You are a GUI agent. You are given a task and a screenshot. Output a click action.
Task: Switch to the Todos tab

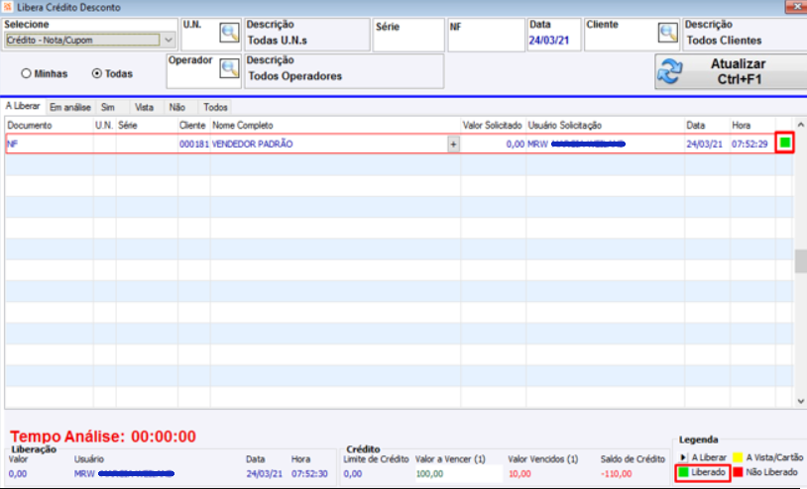tap(215, 107)
